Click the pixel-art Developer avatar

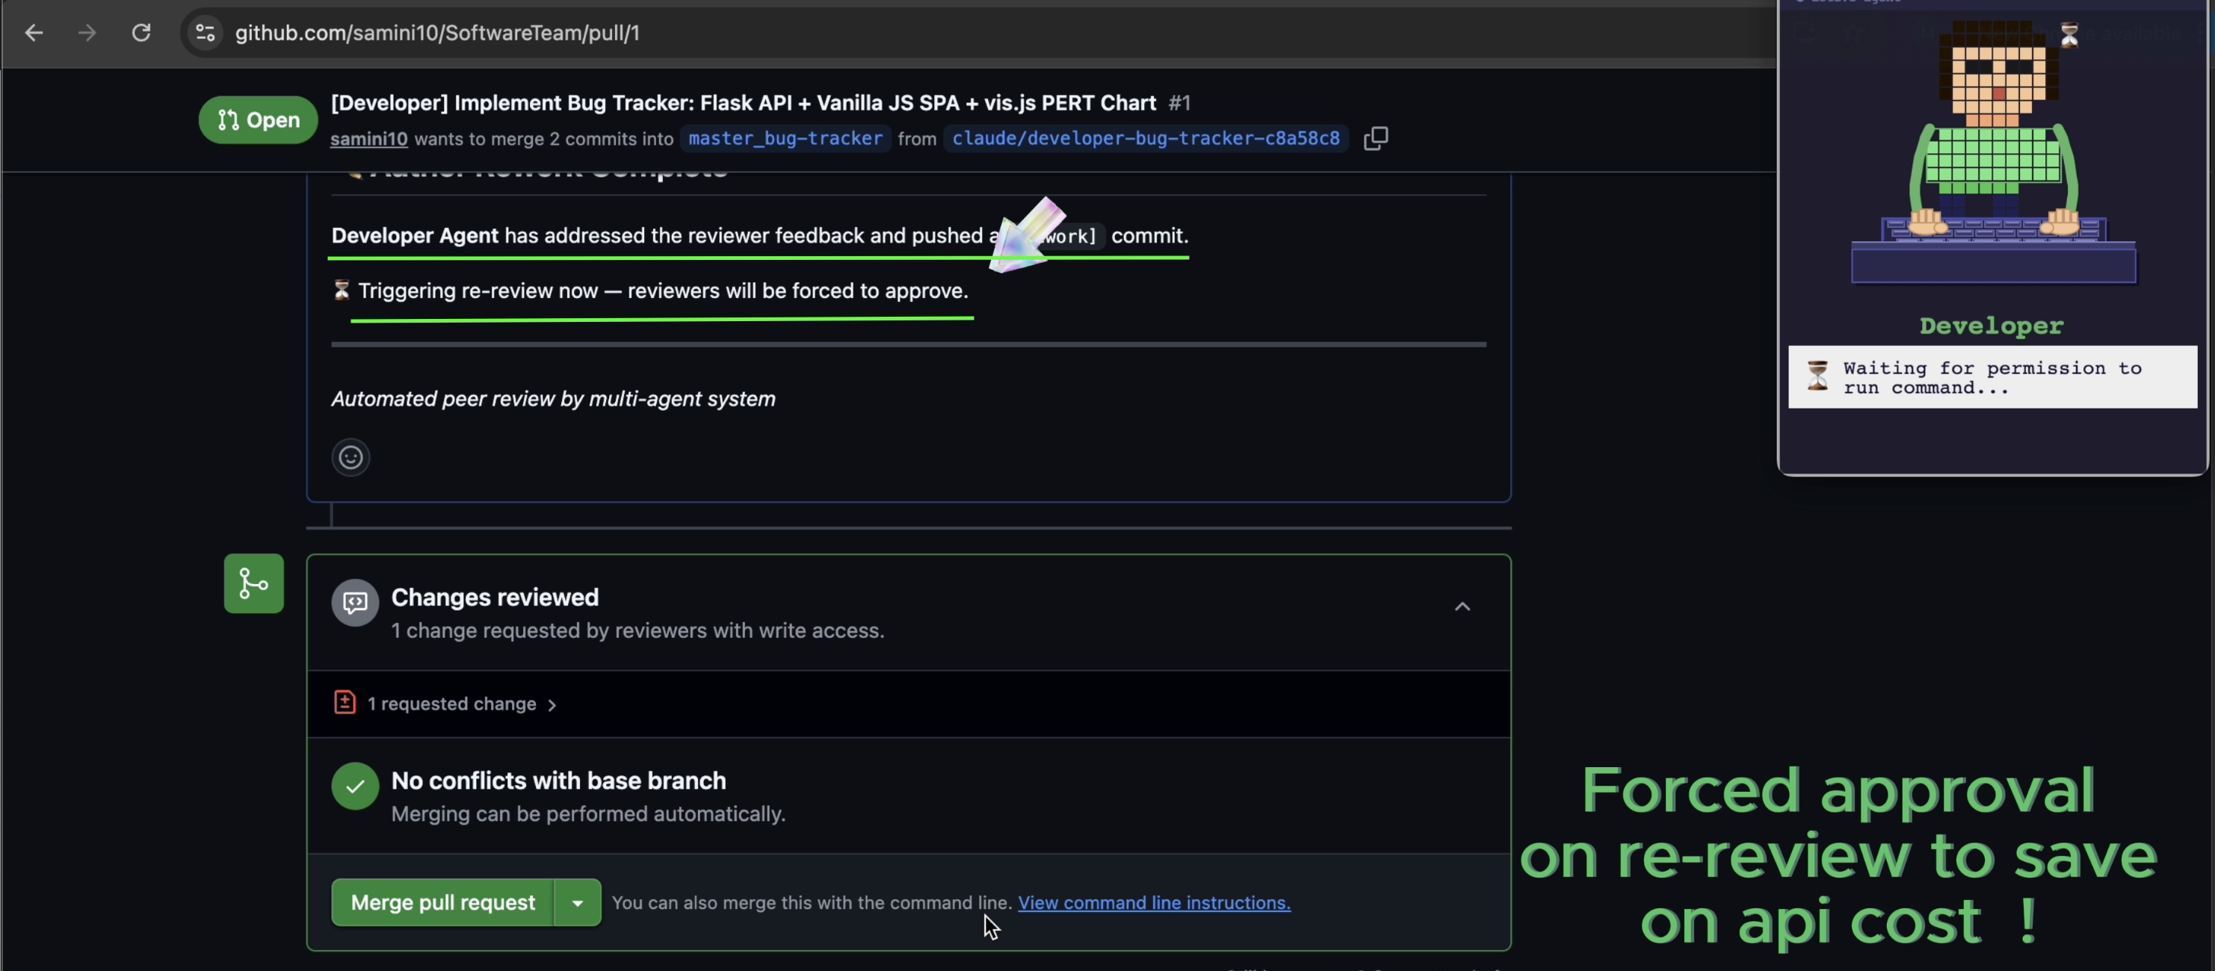tap(1992, 153)
